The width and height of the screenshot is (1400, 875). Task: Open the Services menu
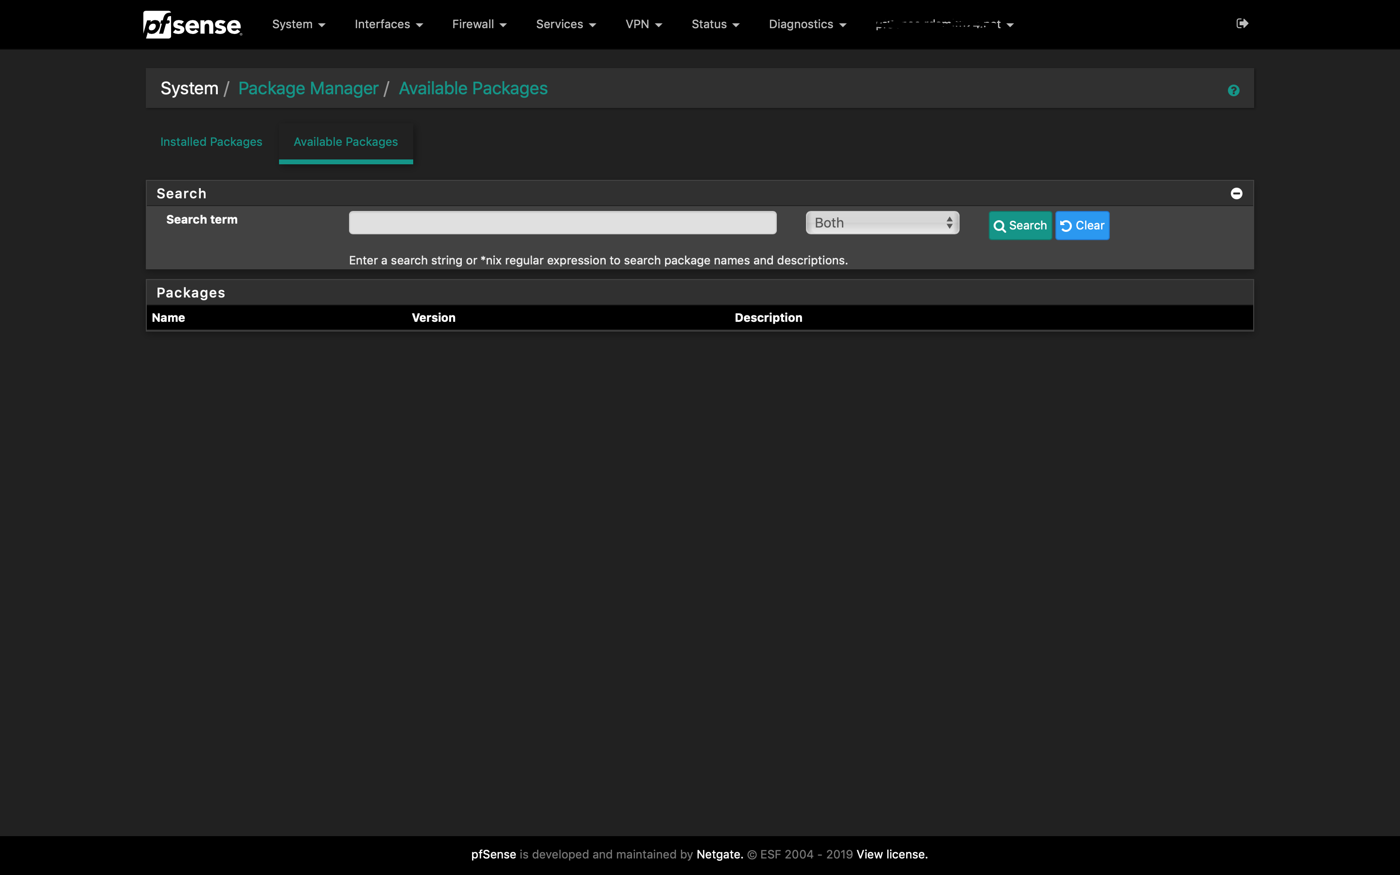tap(565, 24)
